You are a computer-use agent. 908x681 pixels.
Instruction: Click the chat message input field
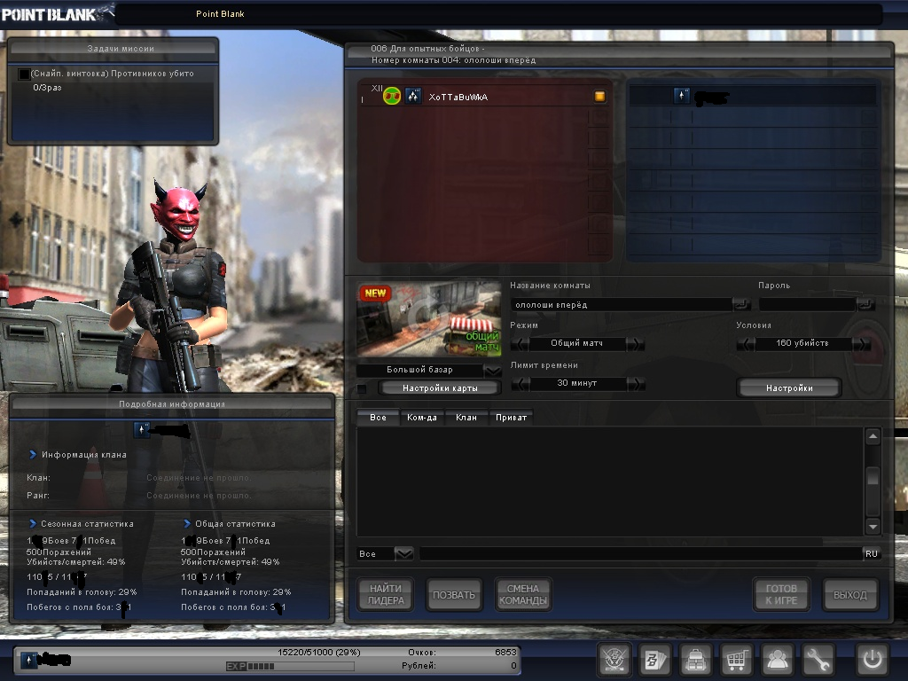coord(641,553)
